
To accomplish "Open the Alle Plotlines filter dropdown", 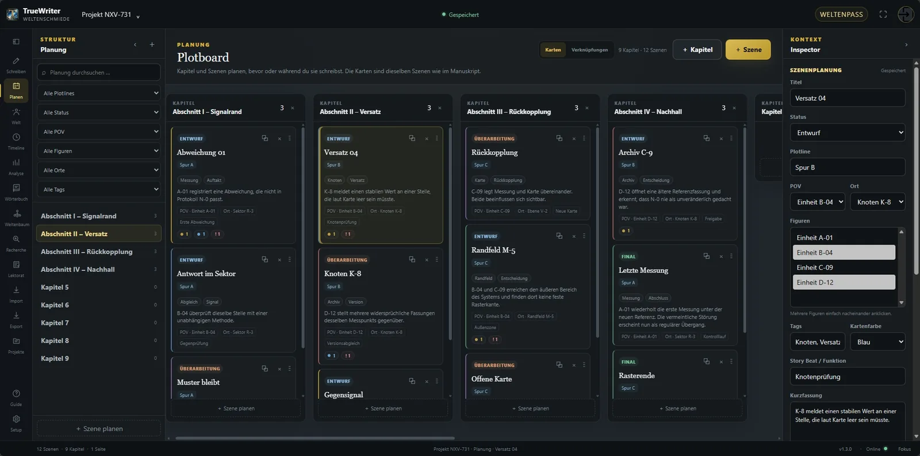I will [99, 93].
